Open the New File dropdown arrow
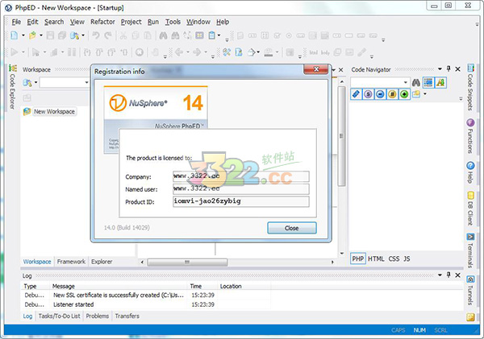Image resolution: width=484 pixels, height=339 pixels. 23,35
